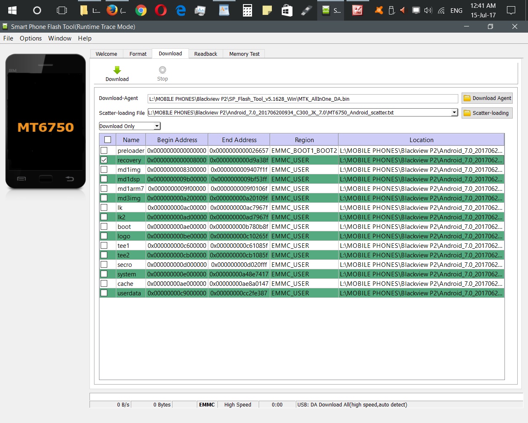Open the red chart application in taskbar
528x423 pixels.
tap(358, 10)
